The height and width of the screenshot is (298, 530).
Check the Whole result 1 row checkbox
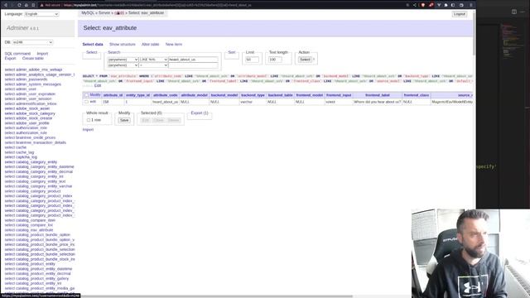pyautogui.click(x=89, y=120)
